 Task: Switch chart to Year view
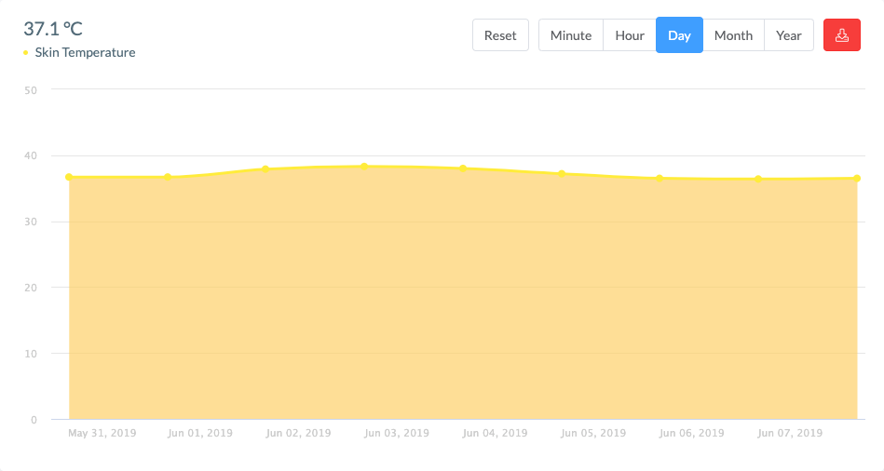pyautogui.click(x=789, y=35)
